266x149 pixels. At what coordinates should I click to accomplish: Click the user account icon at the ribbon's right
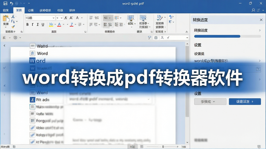[x=253, y=10]
